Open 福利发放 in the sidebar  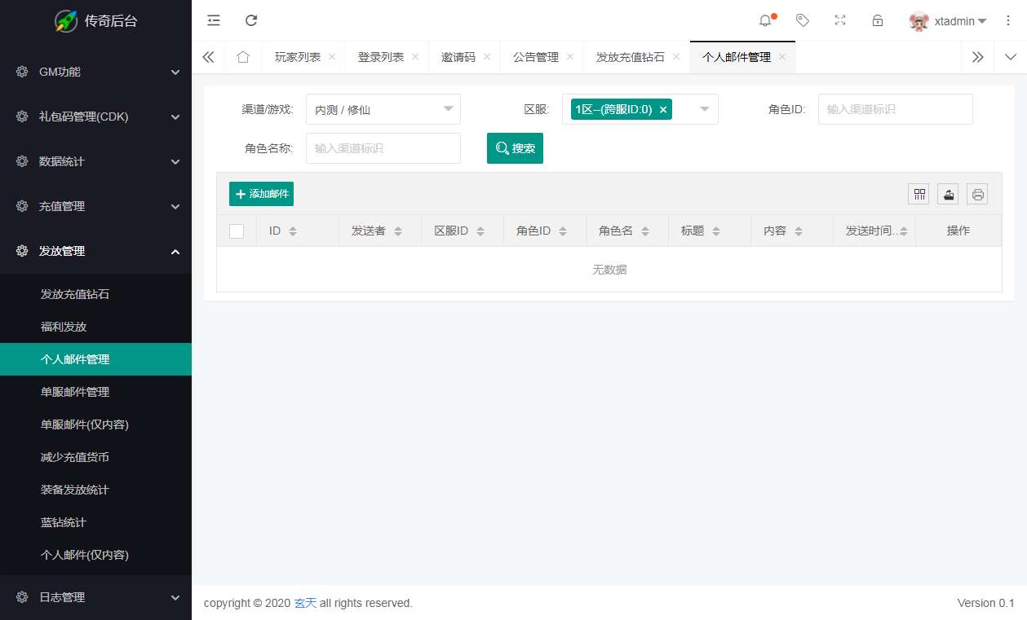pyautogui.click(x=64, y=327)
